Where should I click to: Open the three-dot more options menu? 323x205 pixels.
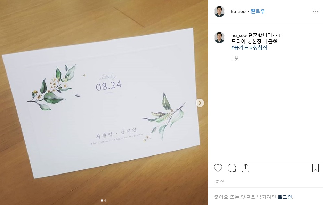tap(316, 11)
